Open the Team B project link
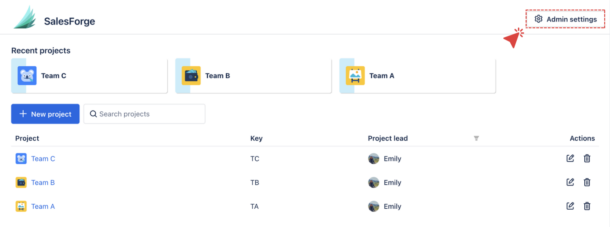The height and width of the screenshot is (227, 610). (x=43, y=183)
